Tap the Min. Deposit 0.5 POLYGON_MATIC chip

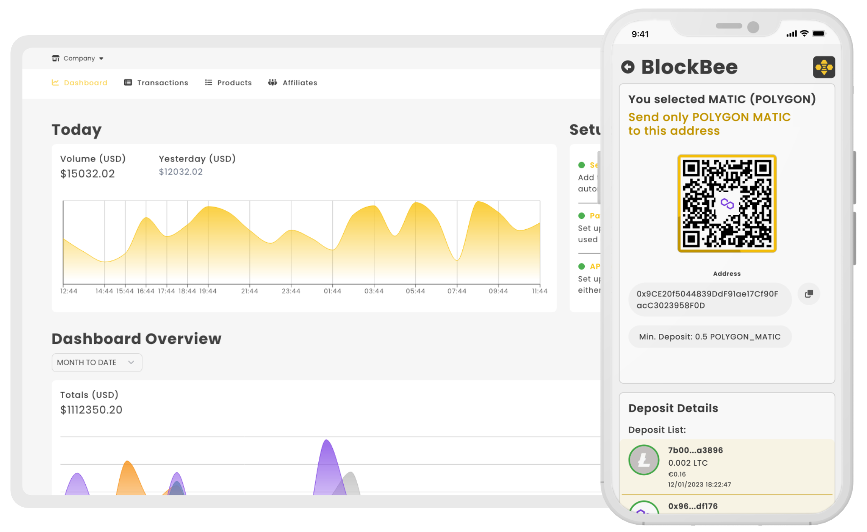coord(709,336)
